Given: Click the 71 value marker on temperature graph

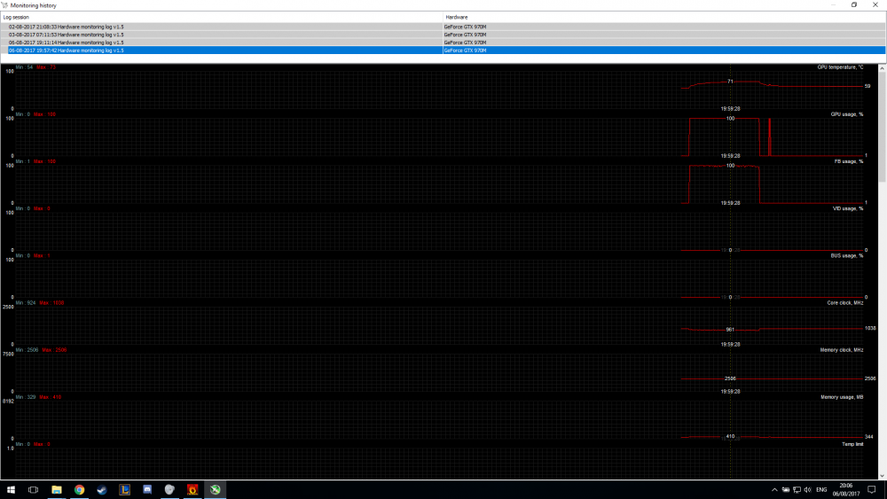Looking at the screenshot, I should click(x=730, y=82).
